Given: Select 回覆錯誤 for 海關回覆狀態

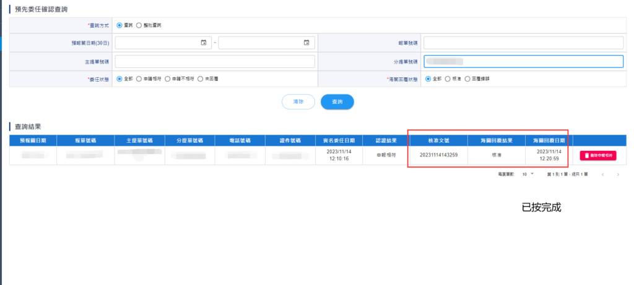Looking at the screenshot, I should coord(467,79).
